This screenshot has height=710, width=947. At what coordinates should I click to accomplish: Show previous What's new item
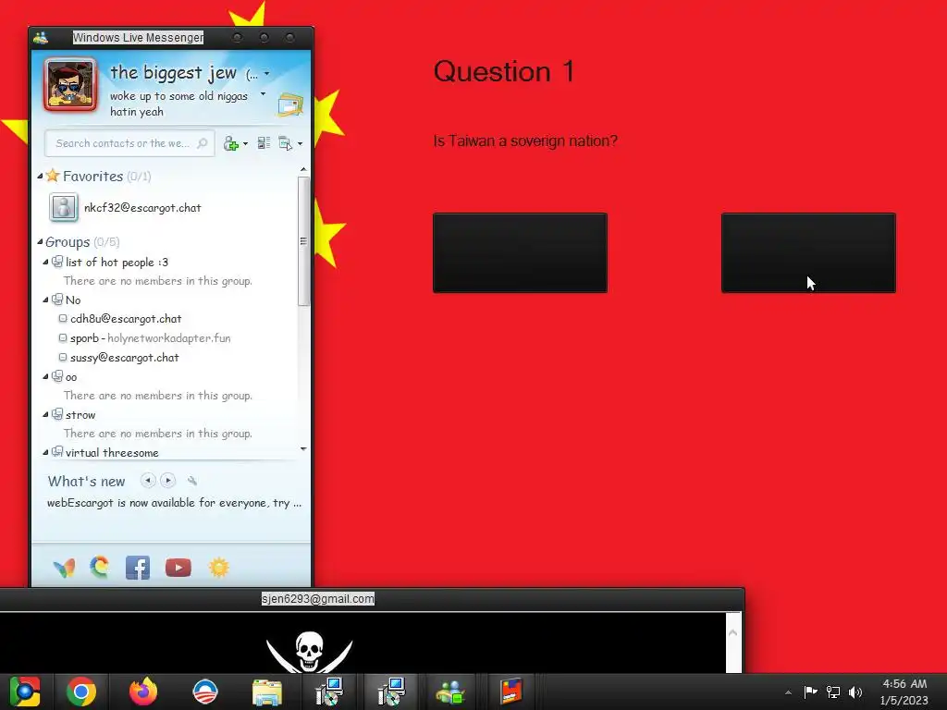(147, 481)
